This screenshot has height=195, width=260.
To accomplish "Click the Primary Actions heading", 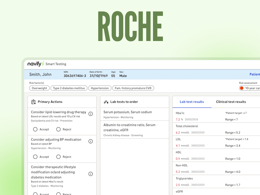I will [x=50, y=102].
